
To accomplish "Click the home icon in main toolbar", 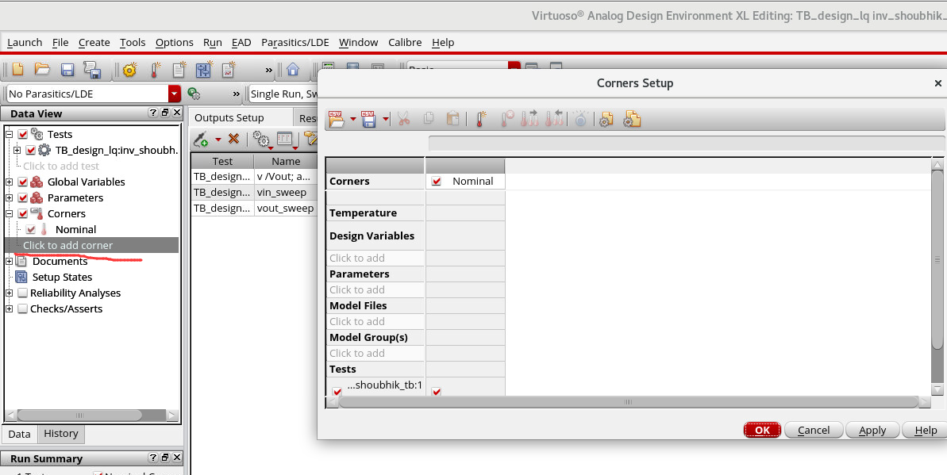I will coord(293,70).
